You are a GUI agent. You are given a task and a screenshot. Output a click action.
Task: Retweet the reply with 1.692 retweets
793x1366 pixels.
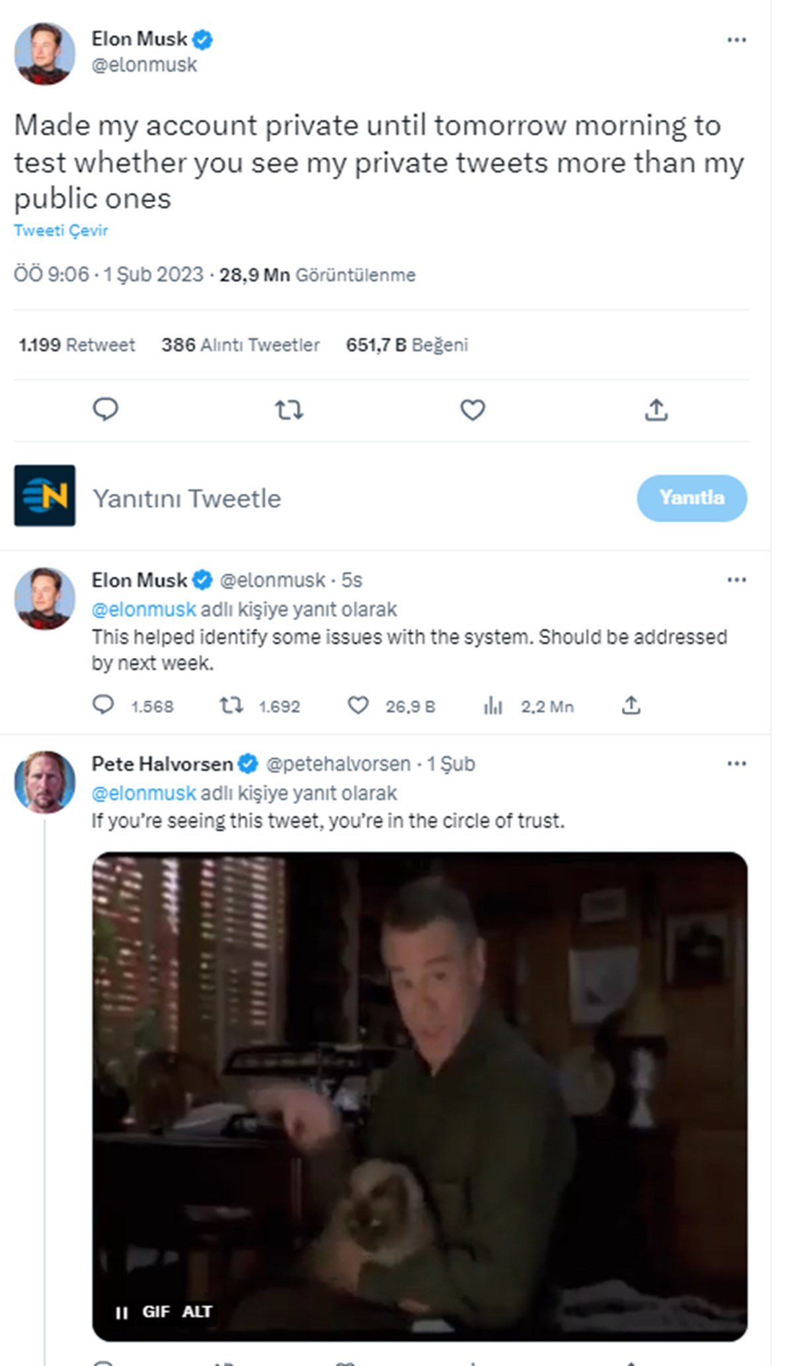point(231,705)
